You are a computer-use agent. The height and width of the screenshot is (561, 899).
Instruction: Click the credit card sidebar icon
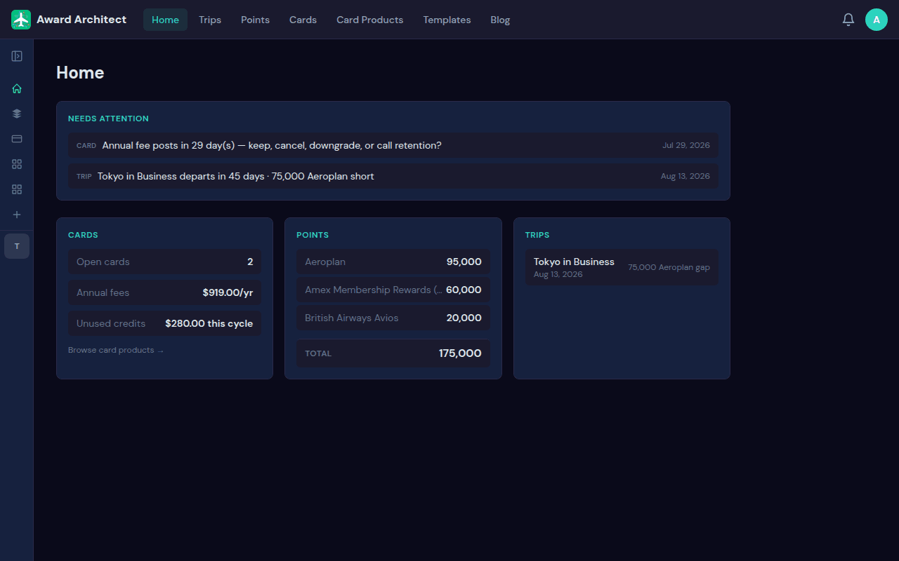click(17, 139)
